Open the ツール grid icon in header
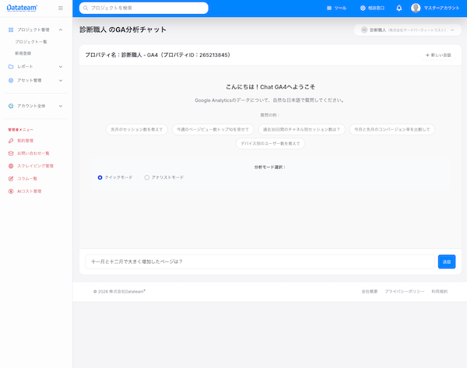This screenshot has width=467, height=368. 329,8
